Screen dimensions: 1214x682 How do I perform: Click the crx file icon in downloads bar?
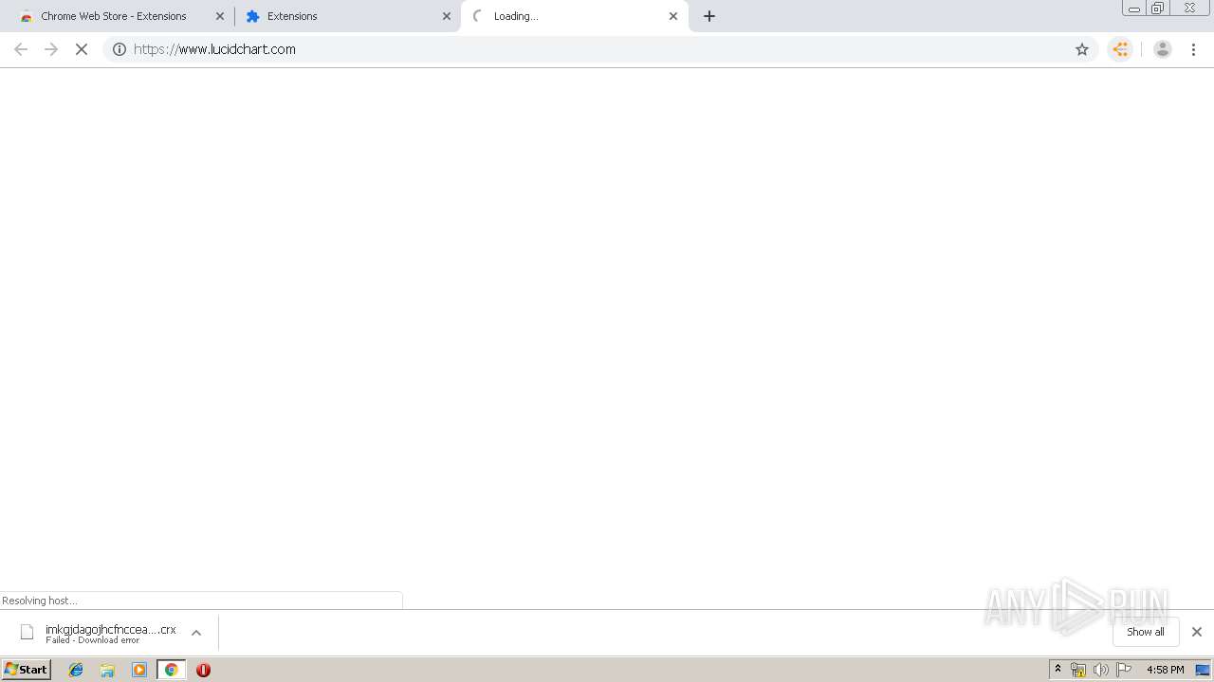[x=28, y=632]
